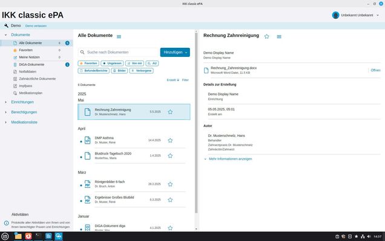The height and width of the screenshot is (241, 385).
Task: Expand the Einrichtungen section
Action: coord(5,102)
